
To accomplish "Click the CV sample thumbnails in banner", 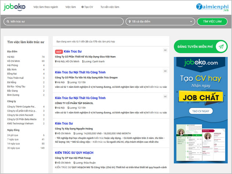I will [x=201, y=143].
